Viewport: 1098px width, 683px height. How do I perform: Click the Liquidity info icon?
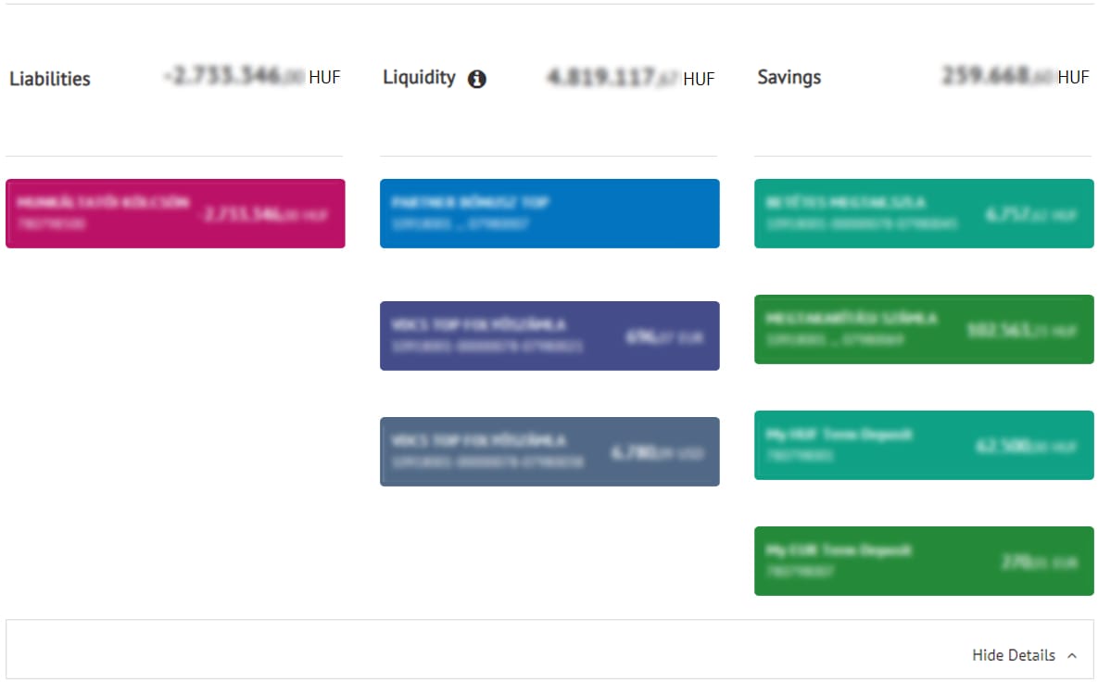pos(477,80)
